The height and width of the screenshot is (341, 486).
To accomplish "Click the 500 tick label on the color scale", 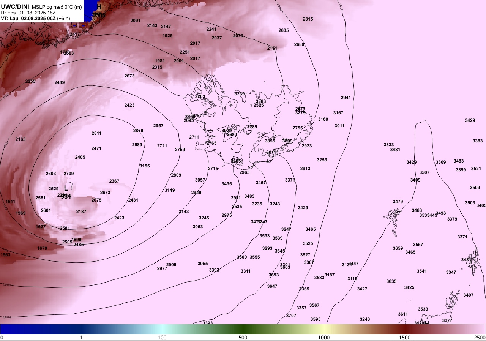I will coord(243,338).
